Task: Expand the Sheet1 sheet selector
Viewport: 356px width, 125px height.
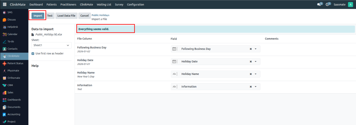Action: [x=51, y=45]
